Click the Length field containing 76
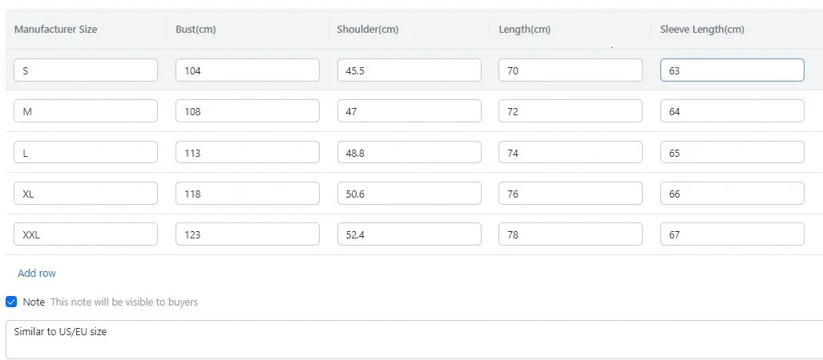Screen dimensions: 823x360 pos(570,194)
